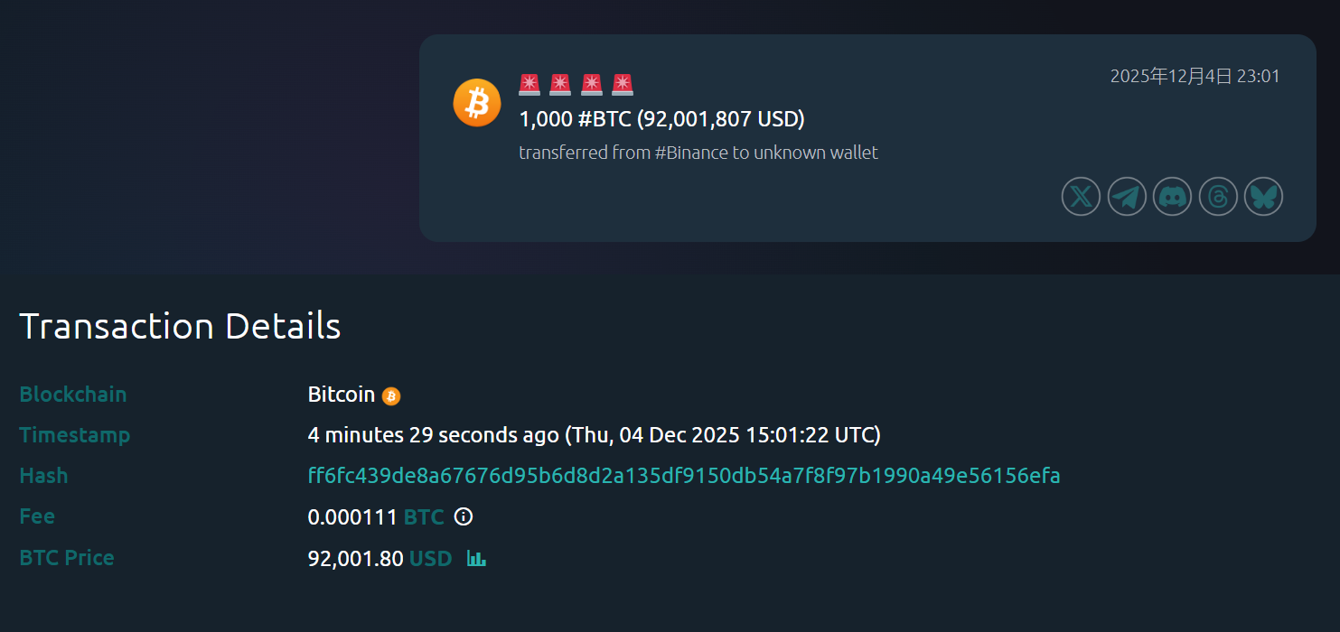Screen dimensions: 1340x632
Task: Click "transferred from #Binance to unknown wallet" text
Action: [x=698, y=153]
